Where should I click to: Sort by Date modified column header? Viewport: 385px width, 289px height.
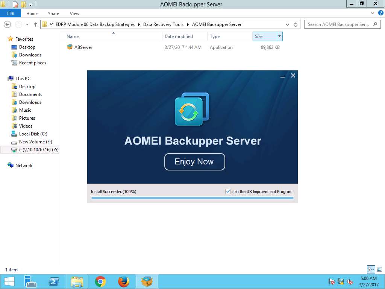click(x=185, y=37)
